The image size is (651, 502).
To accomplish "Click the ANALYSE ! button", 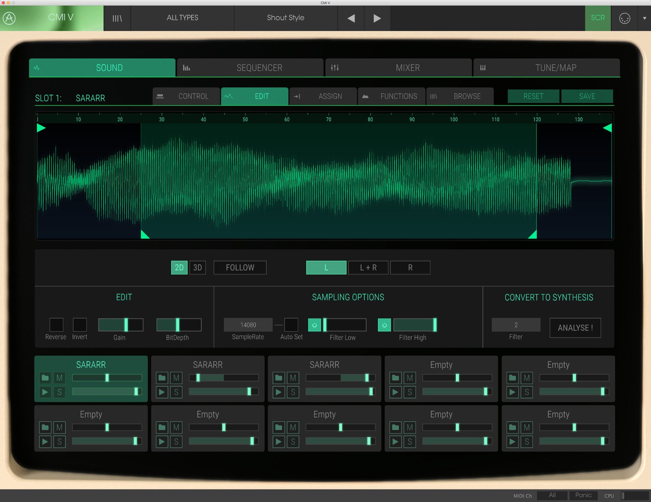I will click(x=575, y=328).
